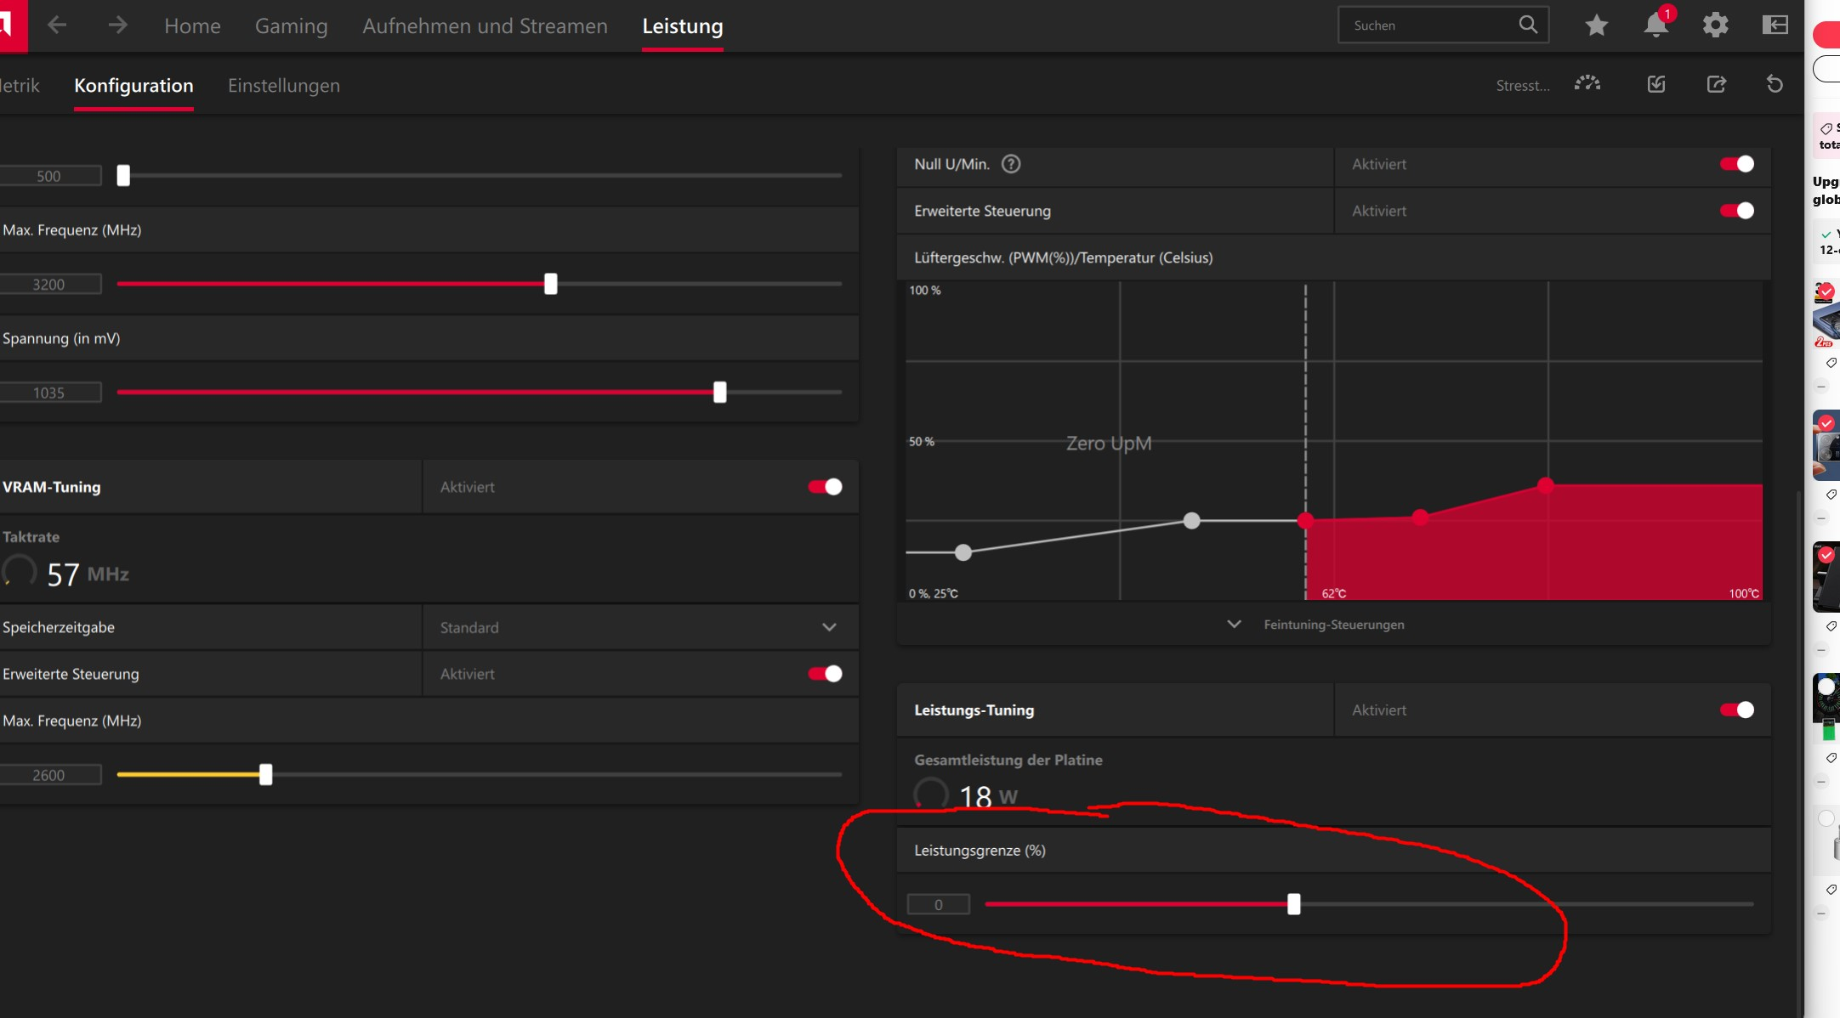Click the reset tuning icon
Image resolution: width=1840 pixels, height=1018 pixels.
tap(1775, 84)
